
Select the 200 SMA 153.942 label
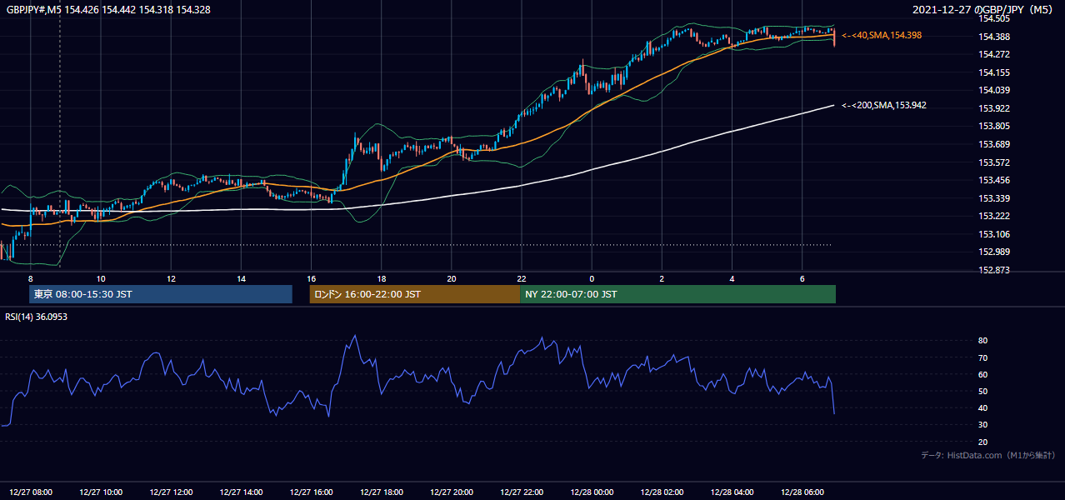point(884,106)
